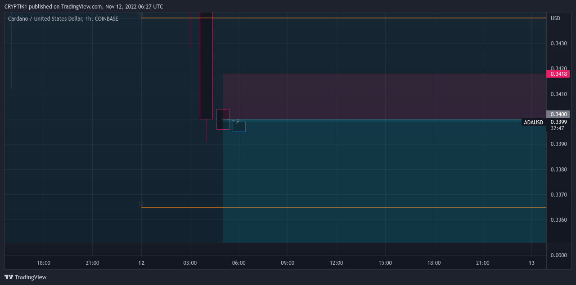This screenshot has width=576, height=285.
Task: Click the 09:00 time axis label
Action: pos(288,263)
